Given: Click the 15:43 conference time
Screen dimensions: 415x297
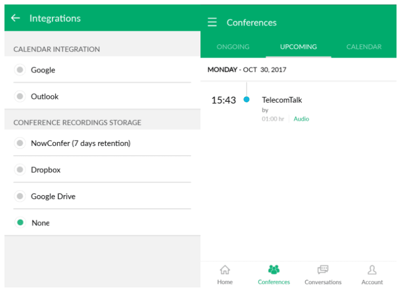Looking at the screenshot, I should (x=223, y=100).
